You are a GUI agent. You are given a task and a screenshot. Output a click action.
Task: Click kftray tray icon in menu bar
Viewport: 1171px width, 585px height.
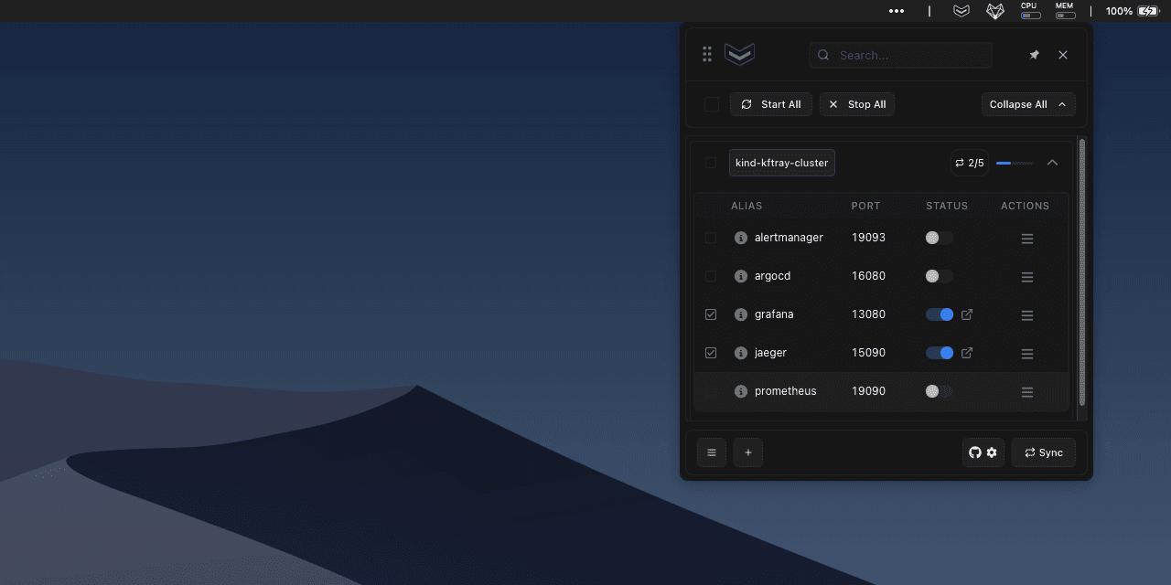click(961, 11)
